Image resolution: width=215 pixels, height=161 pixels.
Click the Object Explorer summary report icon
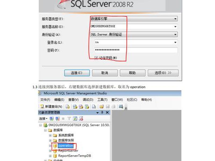click(x=81, y=119)
